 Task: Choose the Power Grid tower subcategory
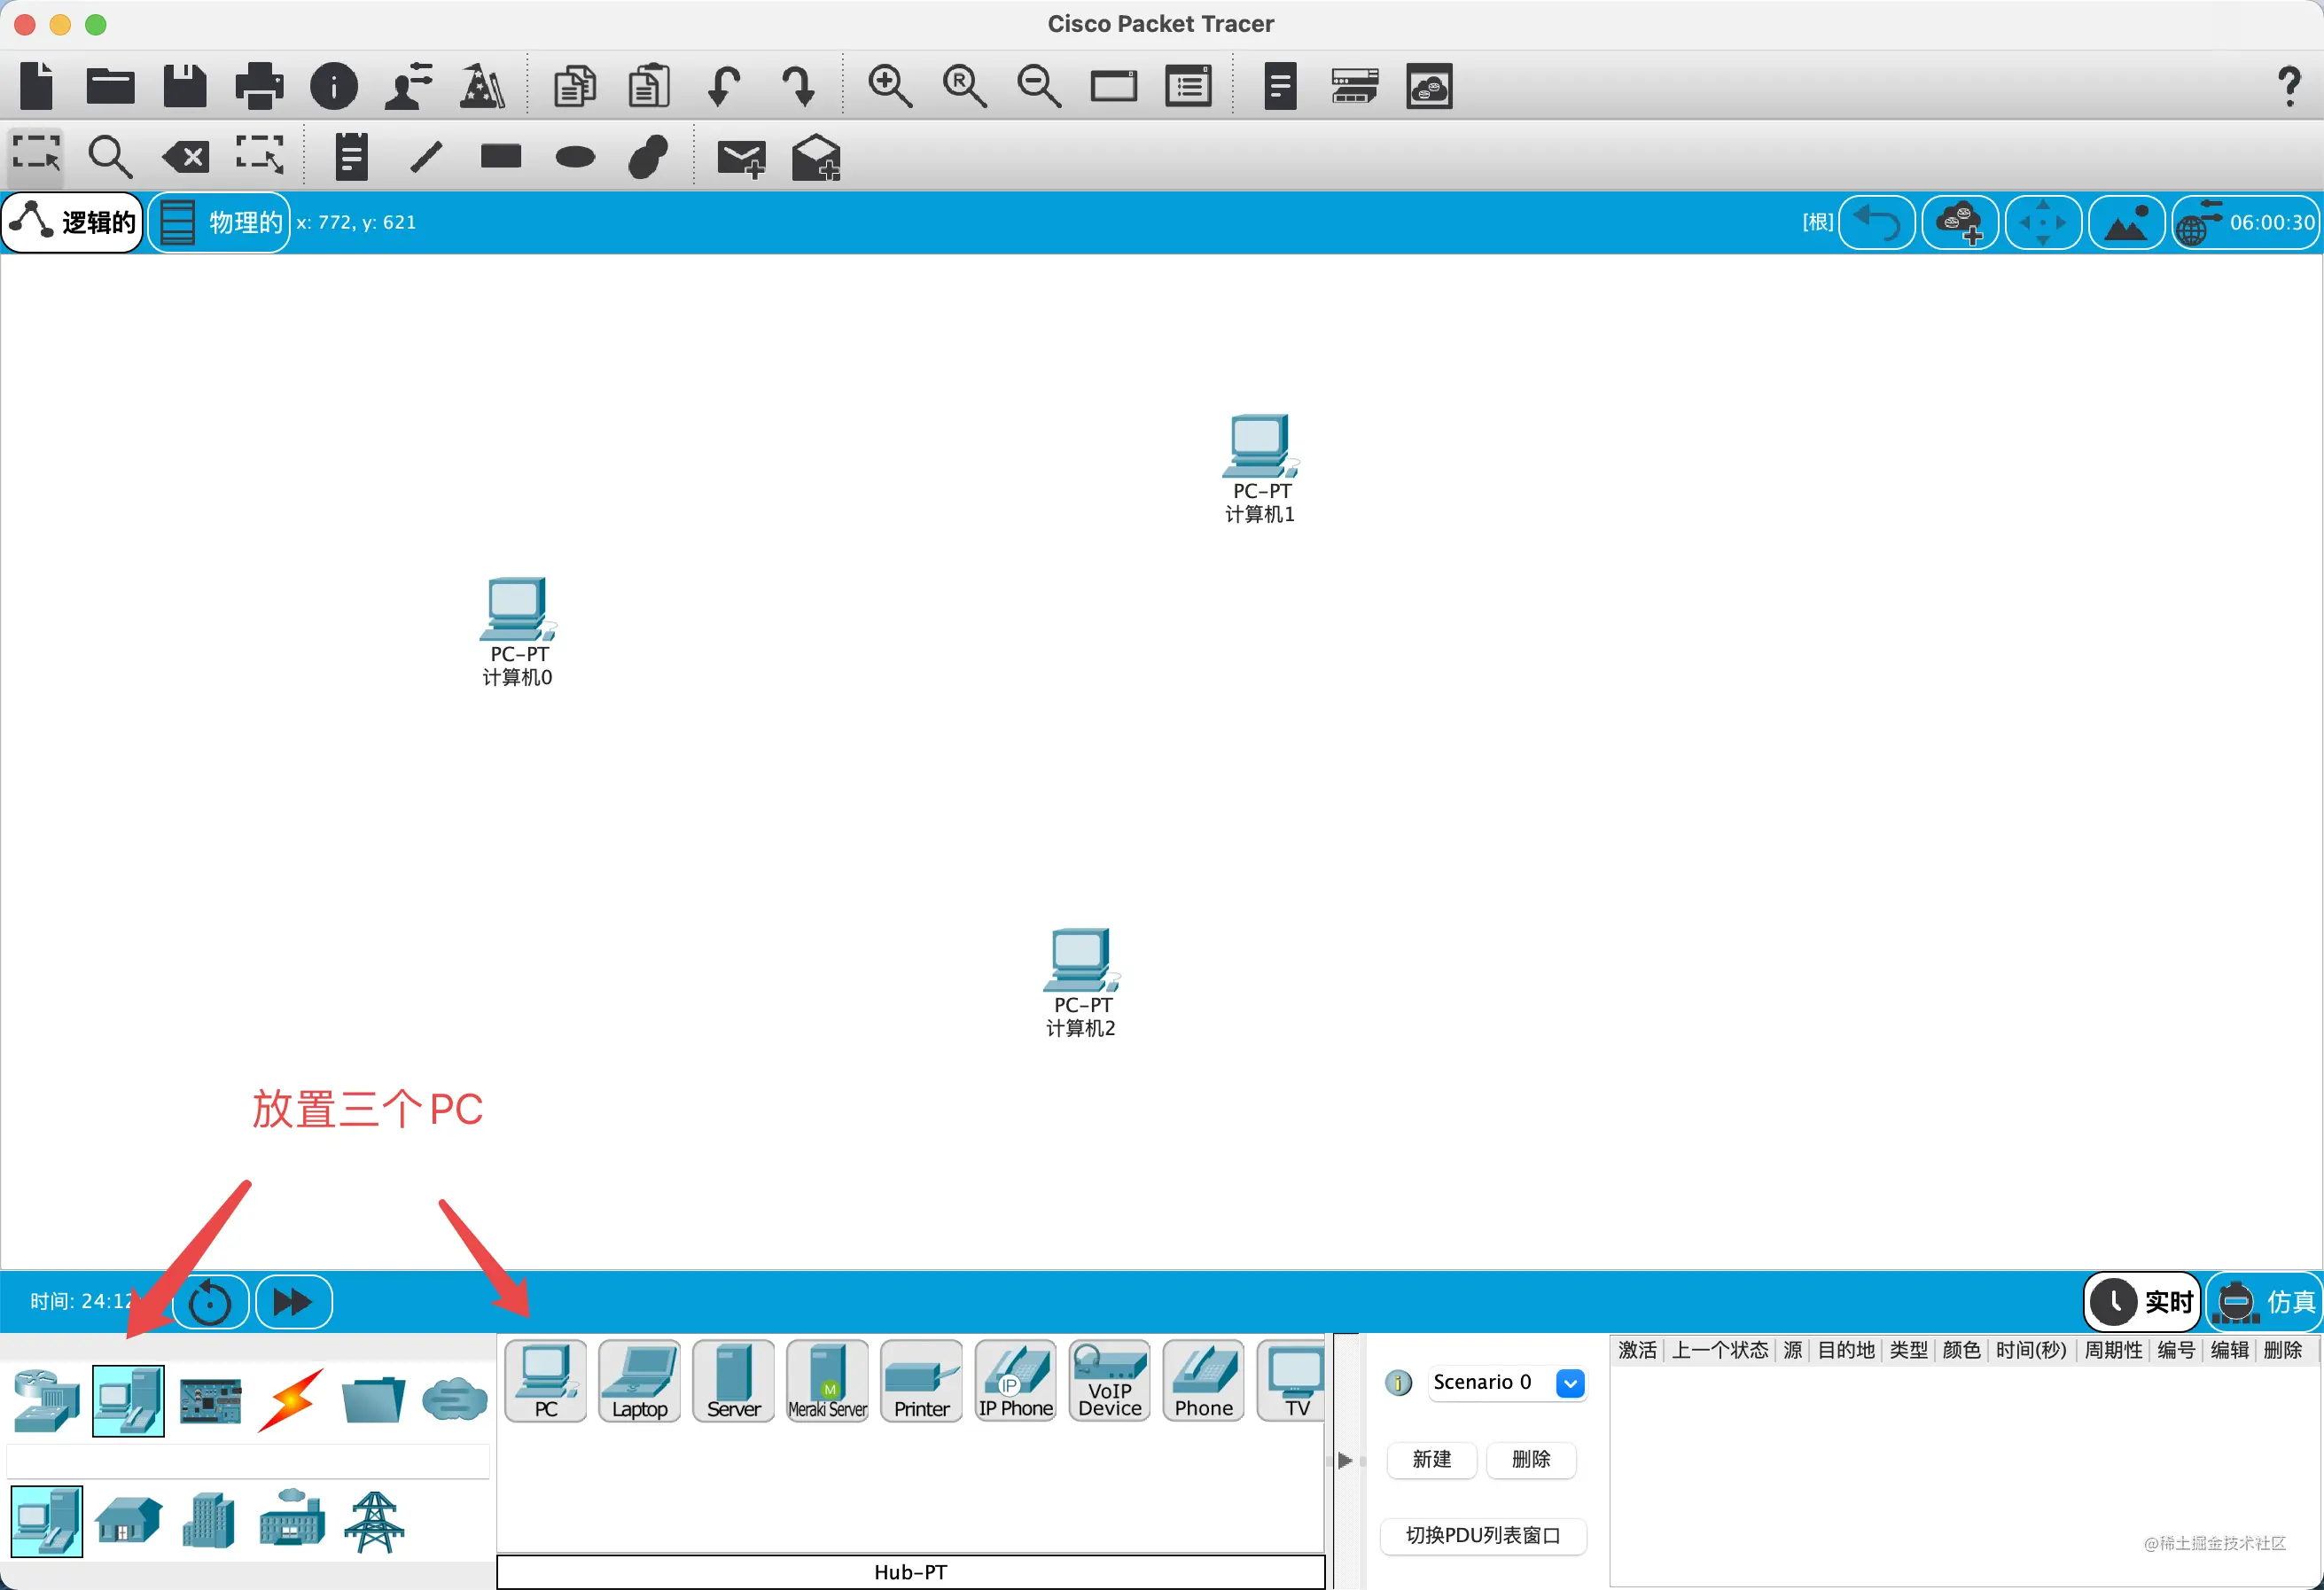pos(374,1521)
